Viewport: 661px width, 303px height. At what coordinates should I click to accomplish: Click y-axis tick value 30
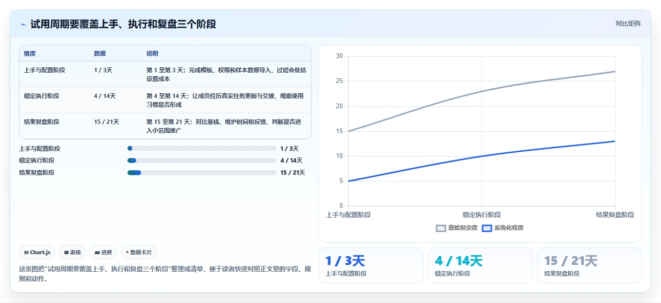339,56
